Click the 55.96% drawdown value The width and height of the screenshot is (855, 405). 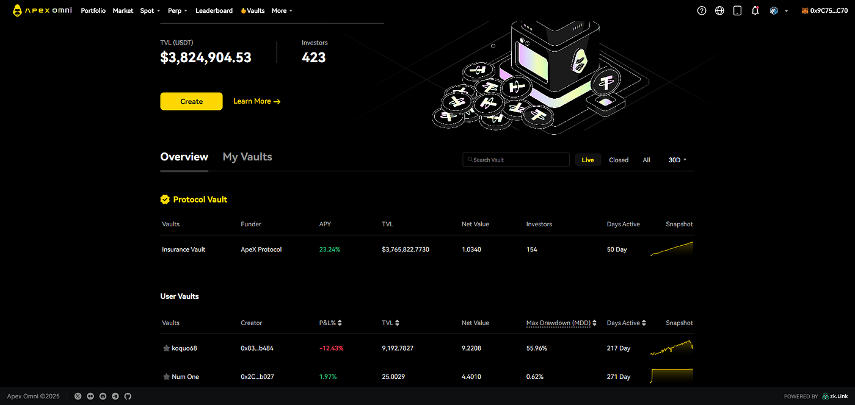tap(537, 348)
